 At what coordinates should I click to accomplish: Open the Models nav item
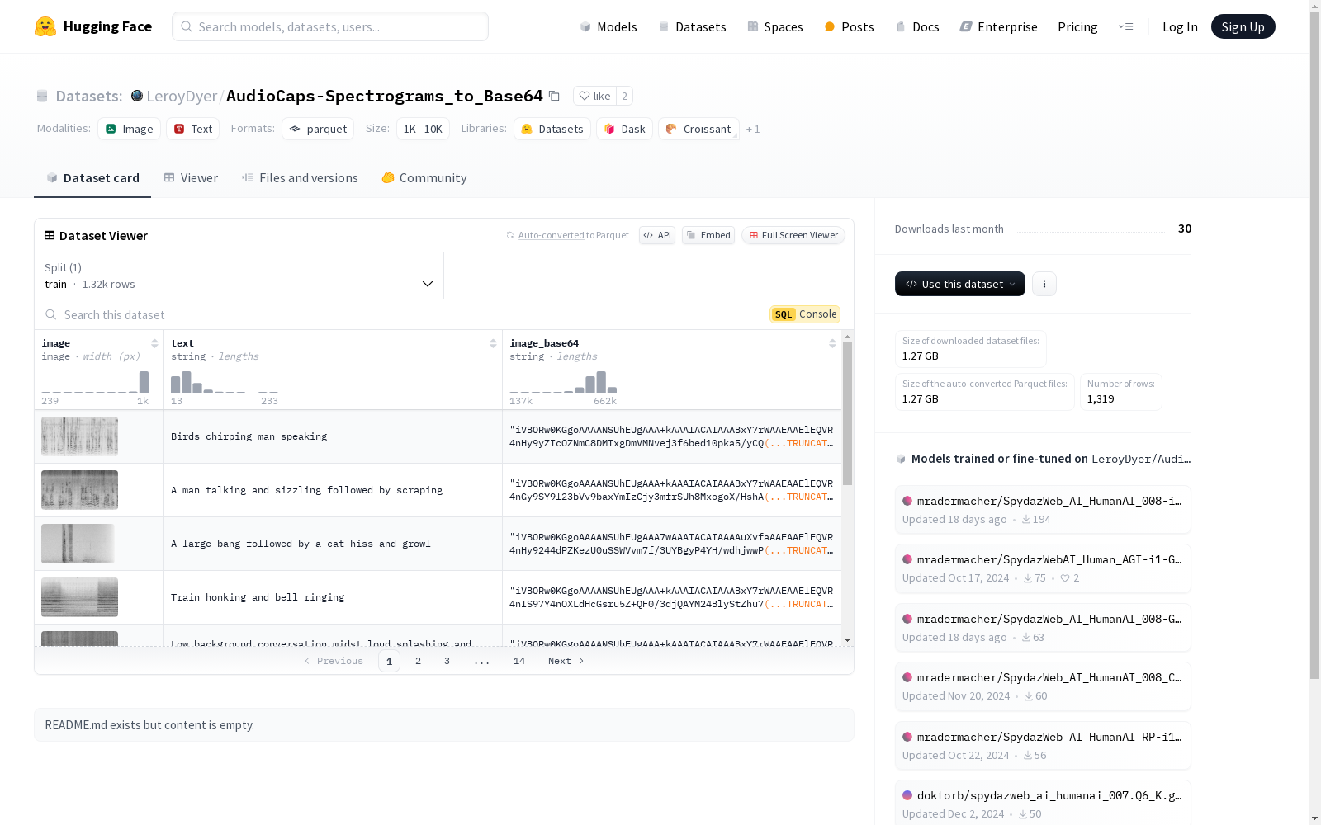coord(608,26)
